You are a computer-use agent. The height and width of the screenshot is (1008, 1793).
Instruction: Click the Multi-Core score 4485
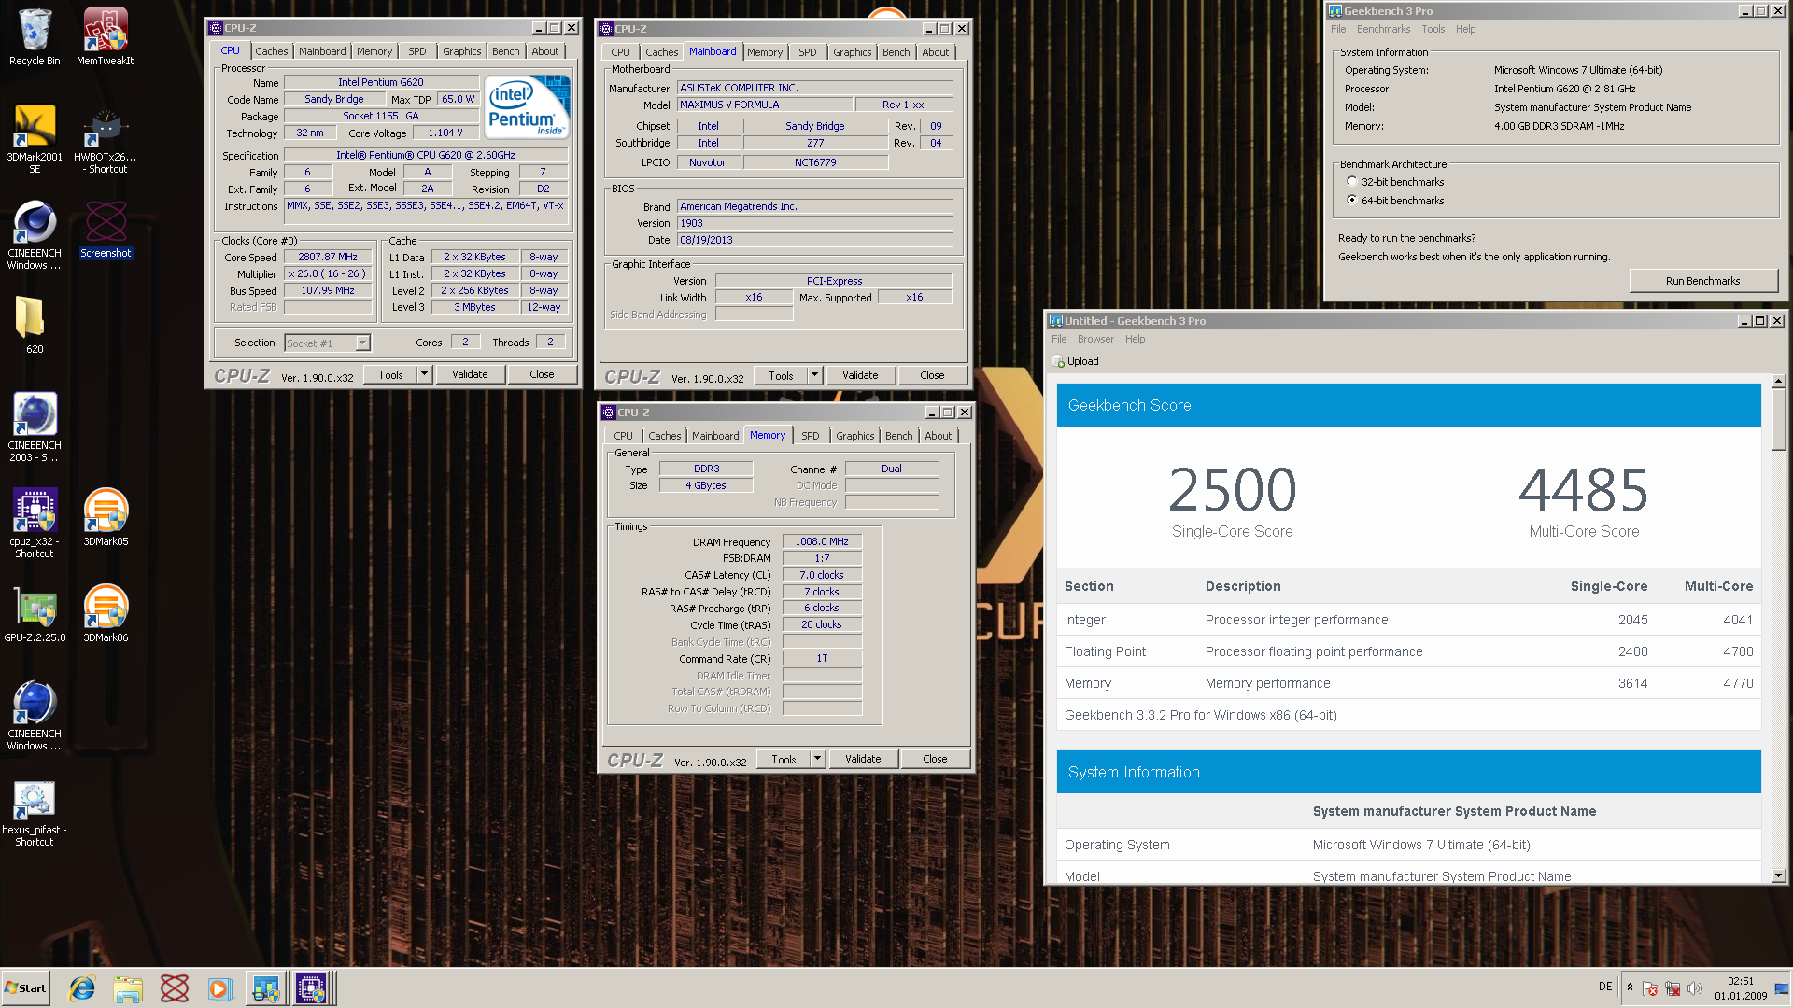coord(1584,491)
